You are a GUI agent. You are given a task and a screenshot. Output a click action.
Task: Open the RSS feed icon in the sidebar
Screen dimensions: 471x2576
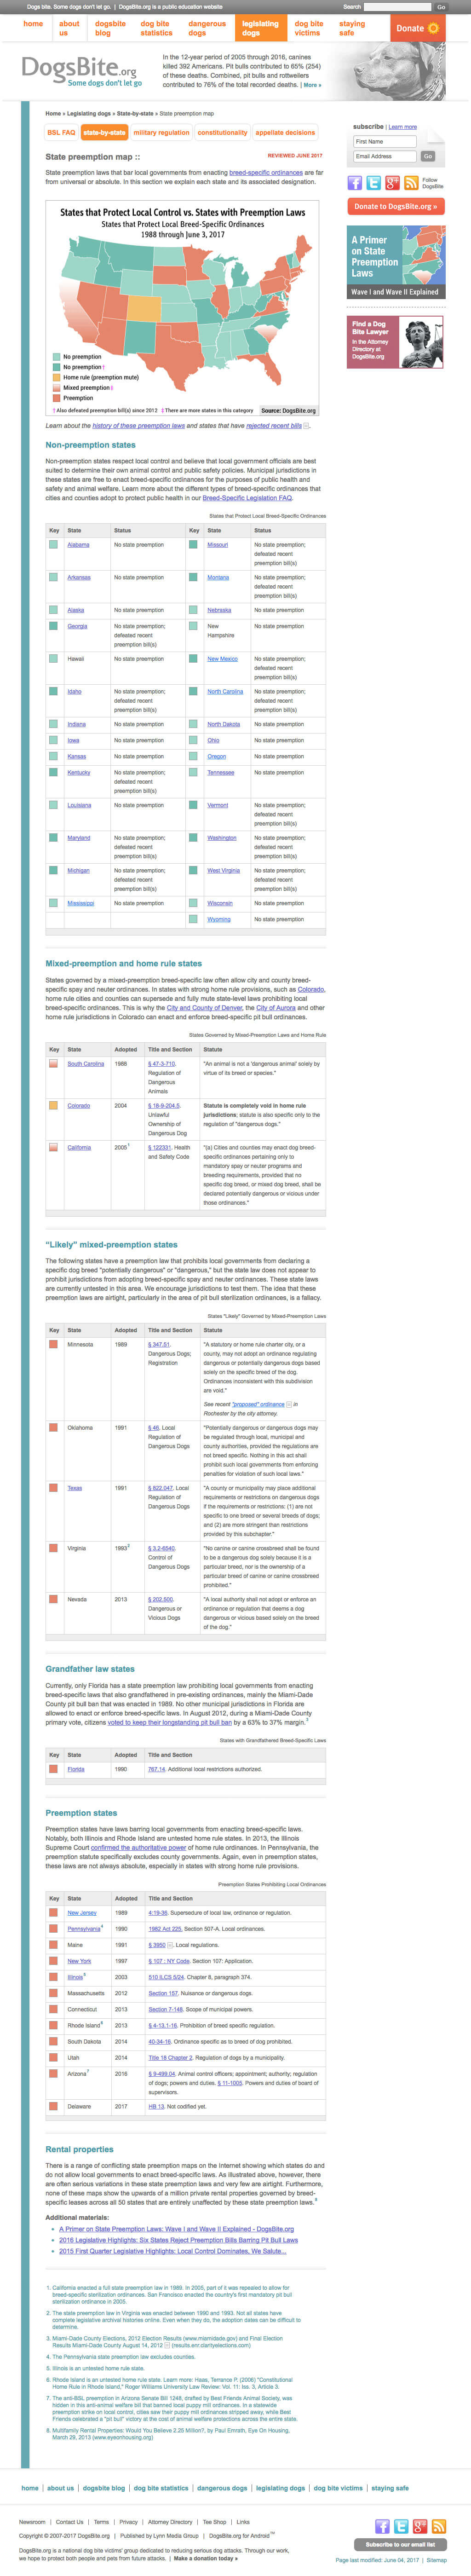pos(411,183)
